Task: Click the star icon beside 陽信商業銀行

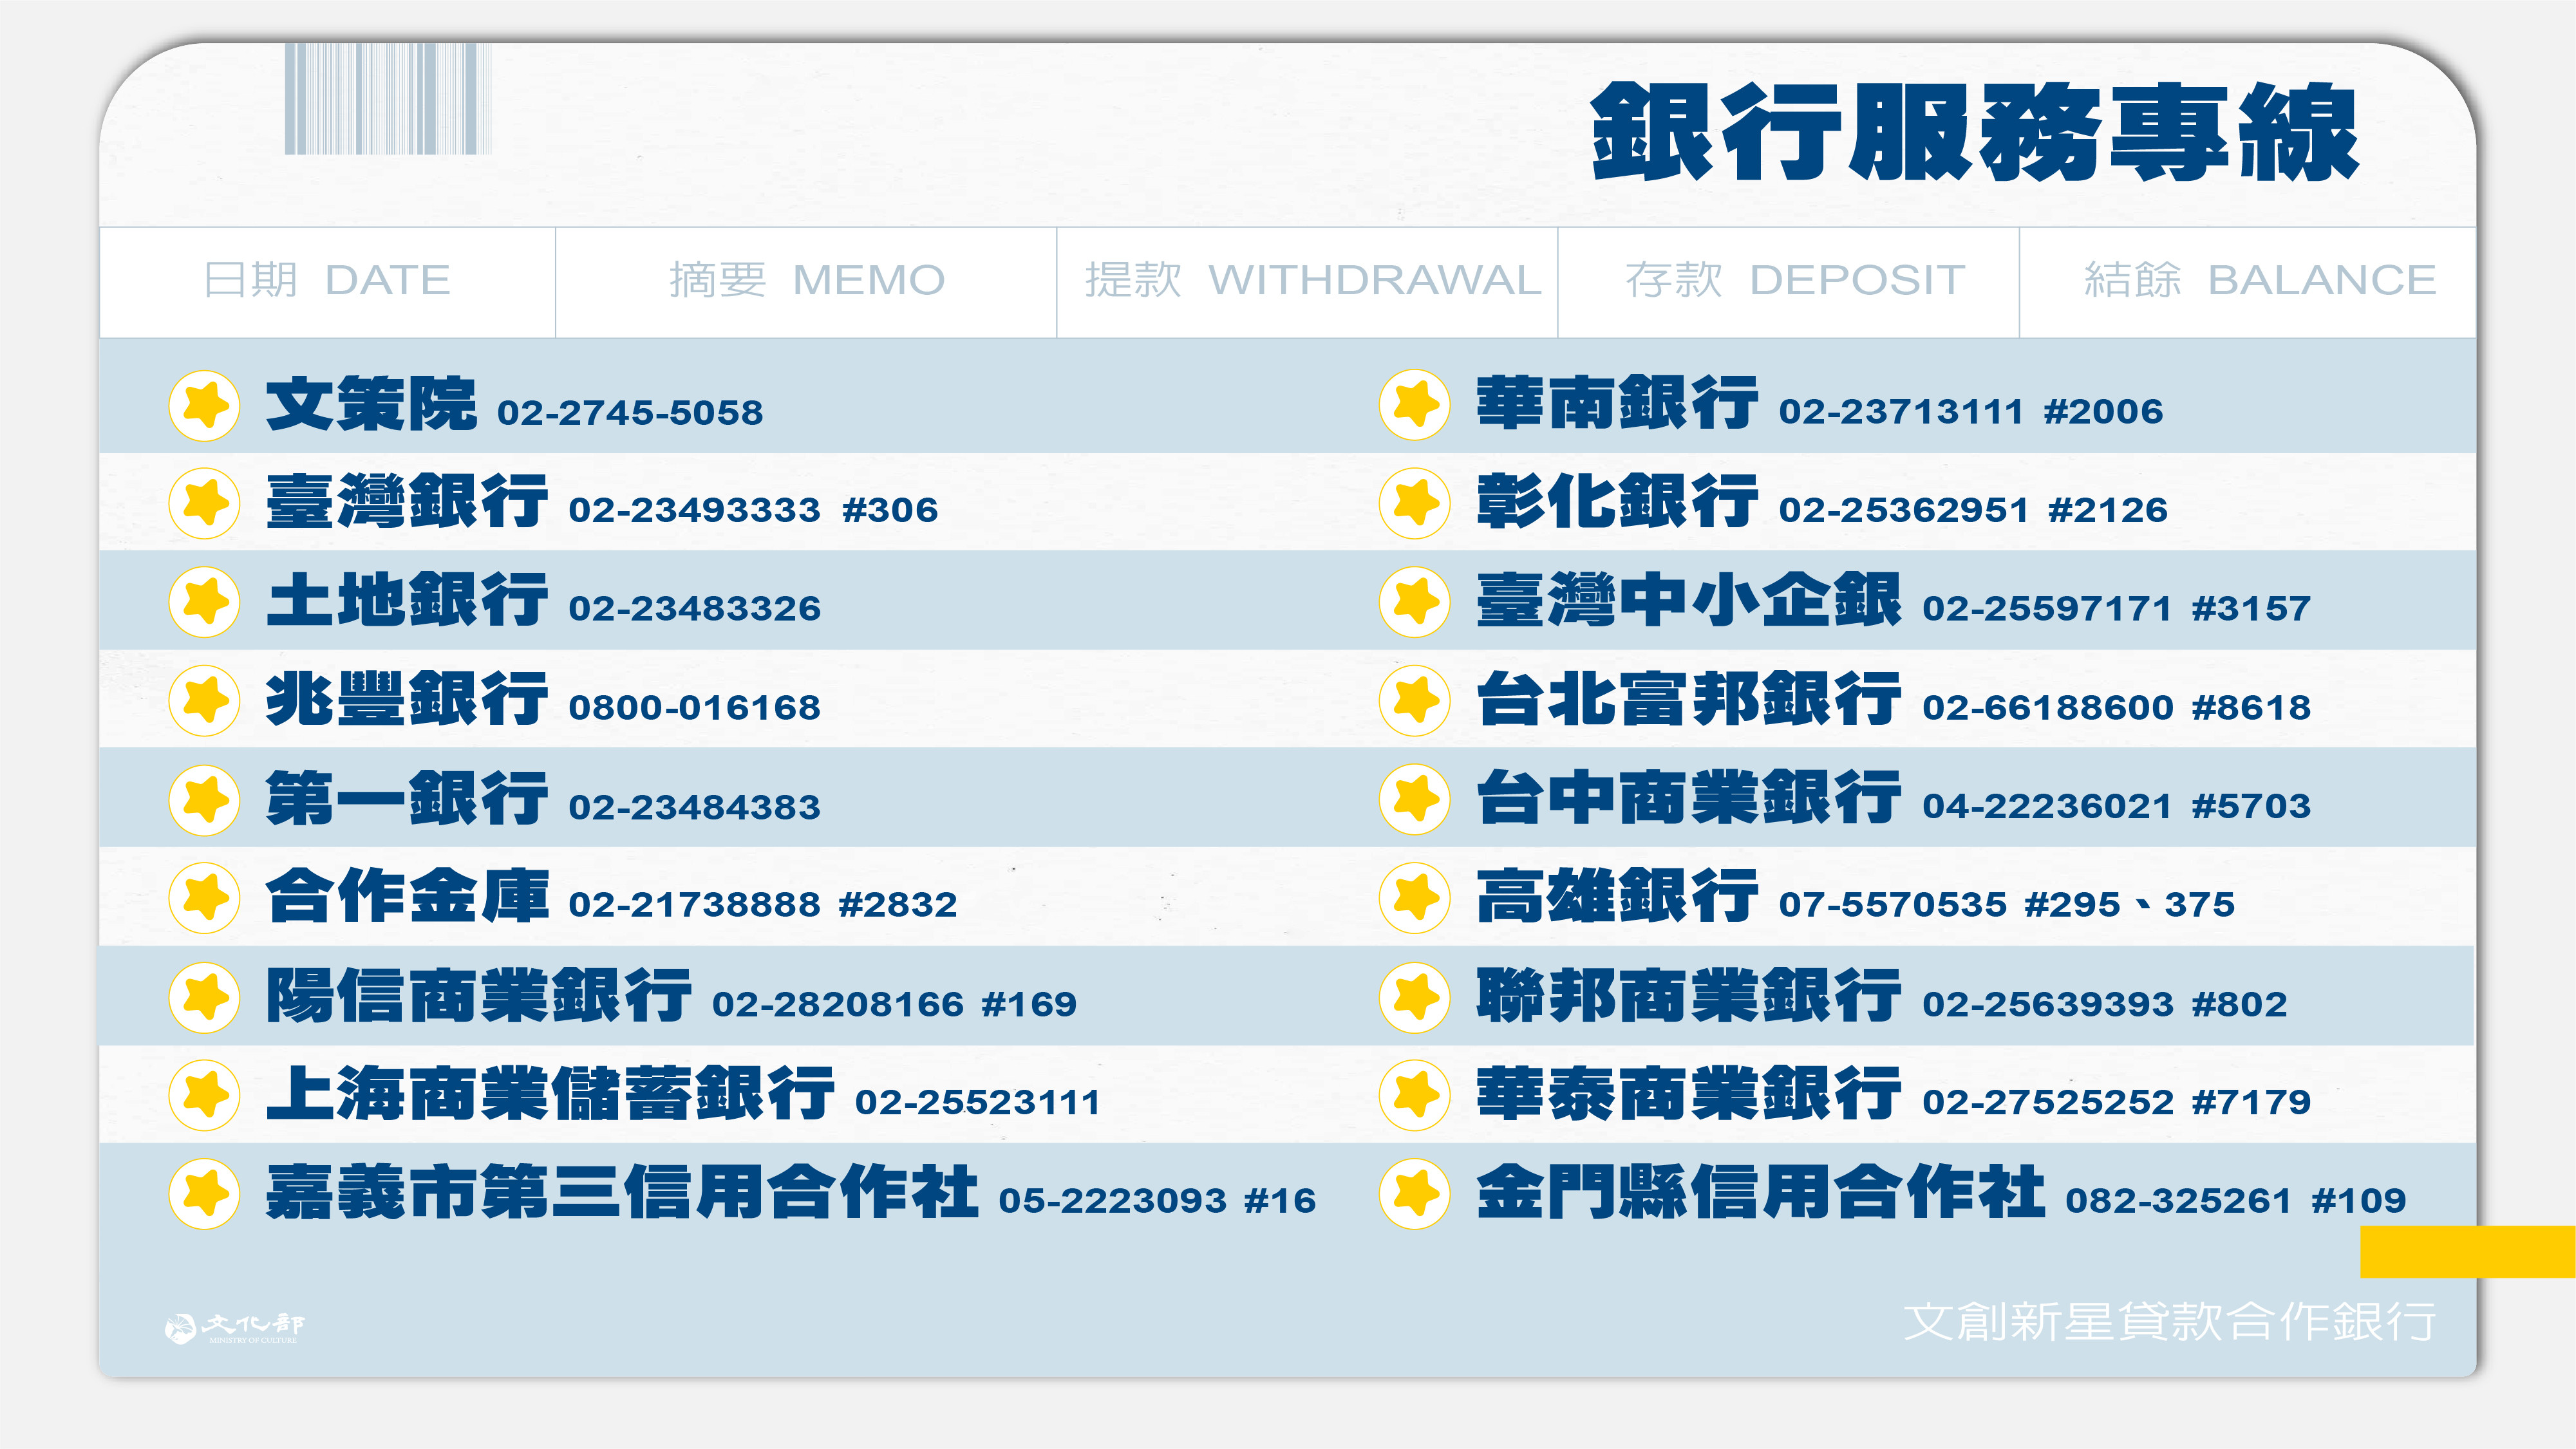Action: [x=205, y=997]
